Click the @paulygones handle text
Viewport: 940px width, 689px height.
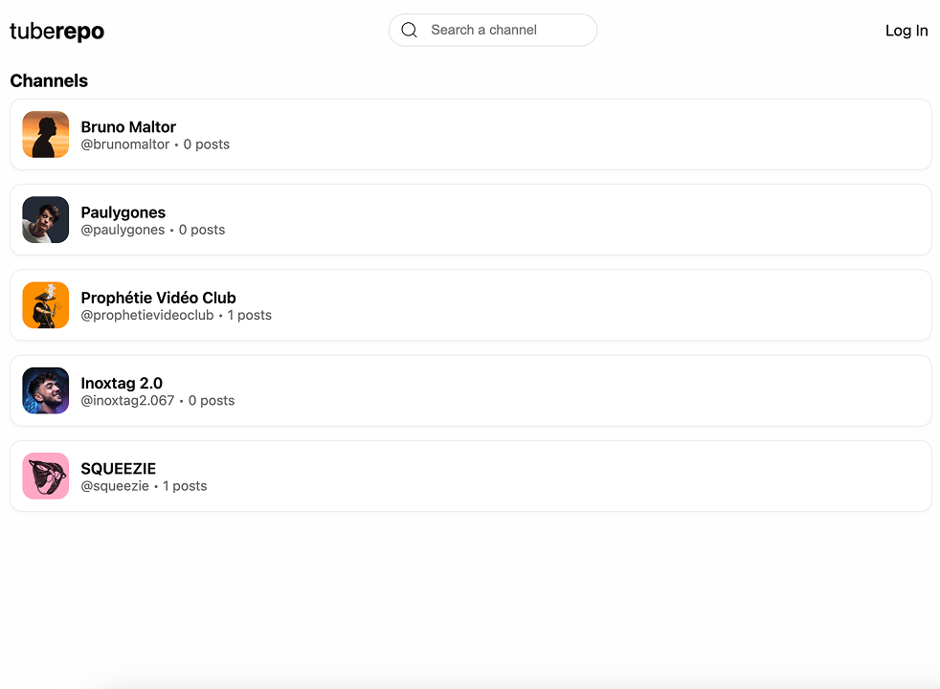pyautogui.click(x=121, y=230)
